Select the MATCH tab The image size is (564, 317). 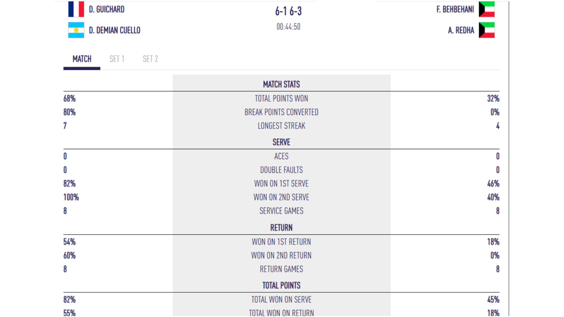coord(82,59)
